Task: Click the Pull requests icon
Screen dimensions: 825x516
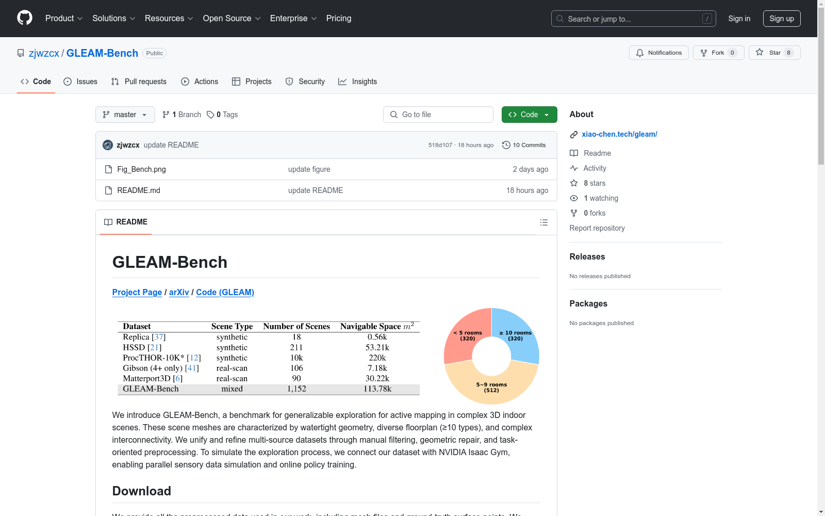Action: [115, 82]
